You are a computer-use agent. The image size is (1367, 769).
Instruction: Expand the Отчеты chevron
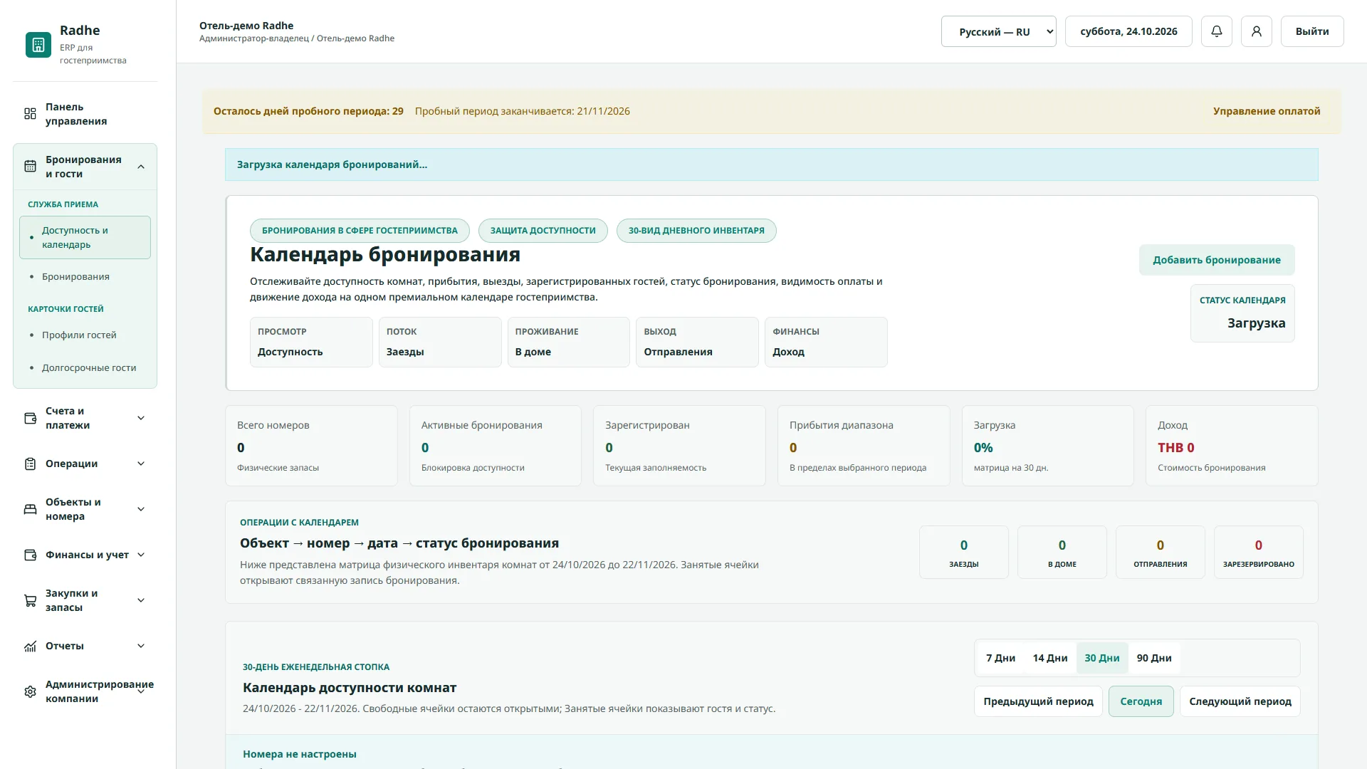tap(141, 646)
